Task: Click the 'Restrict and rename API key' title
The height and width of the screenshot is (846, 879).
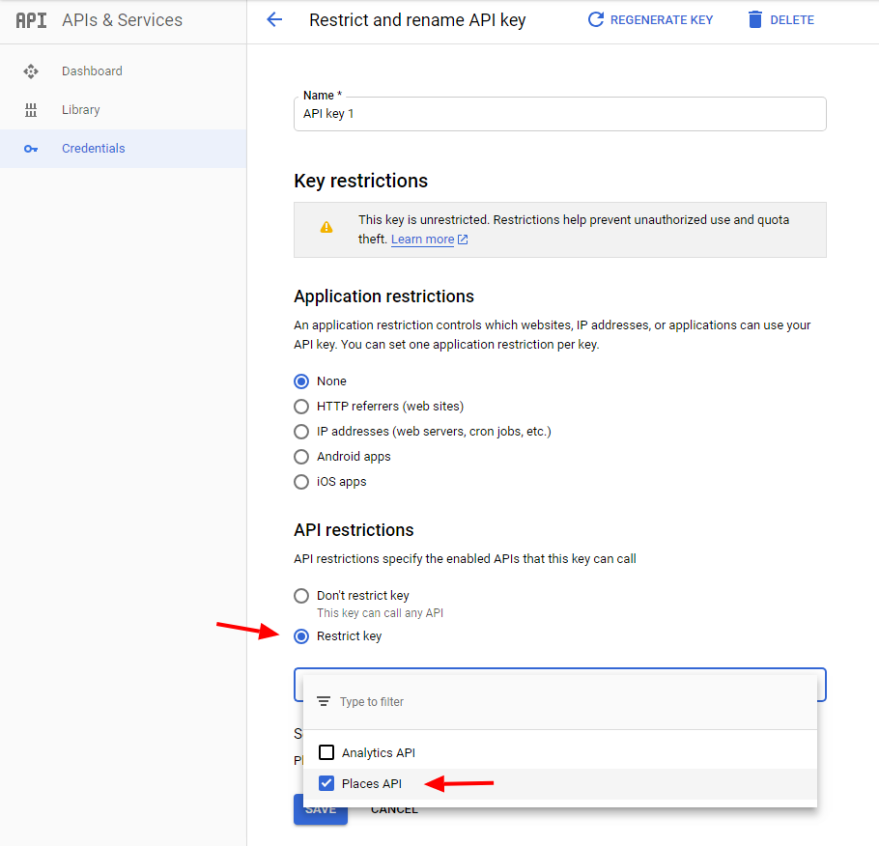Action: [x=417, y=20]
